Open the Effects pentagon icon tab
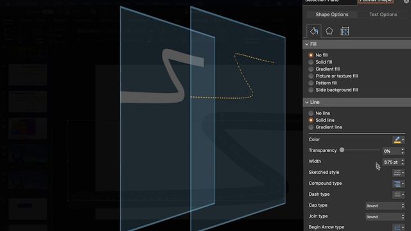 [329, 31]
